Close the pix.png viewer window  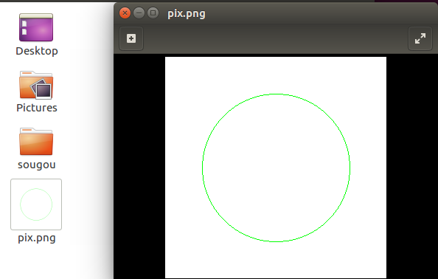click(125, 13)
